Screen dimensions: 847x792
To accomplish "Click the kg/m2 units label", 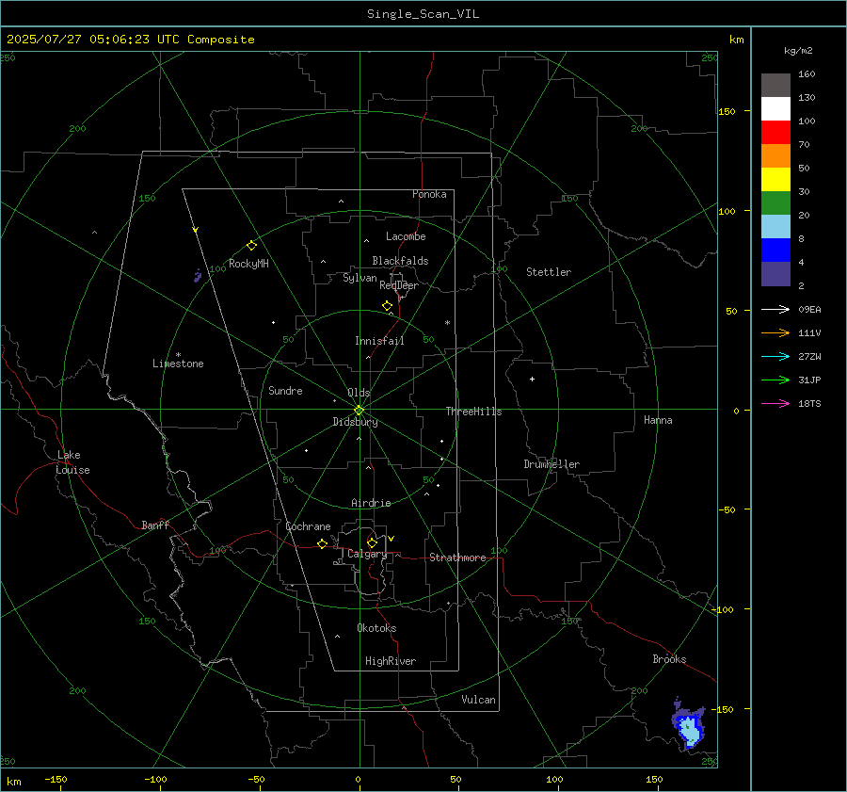I will (x=798, y=50).
